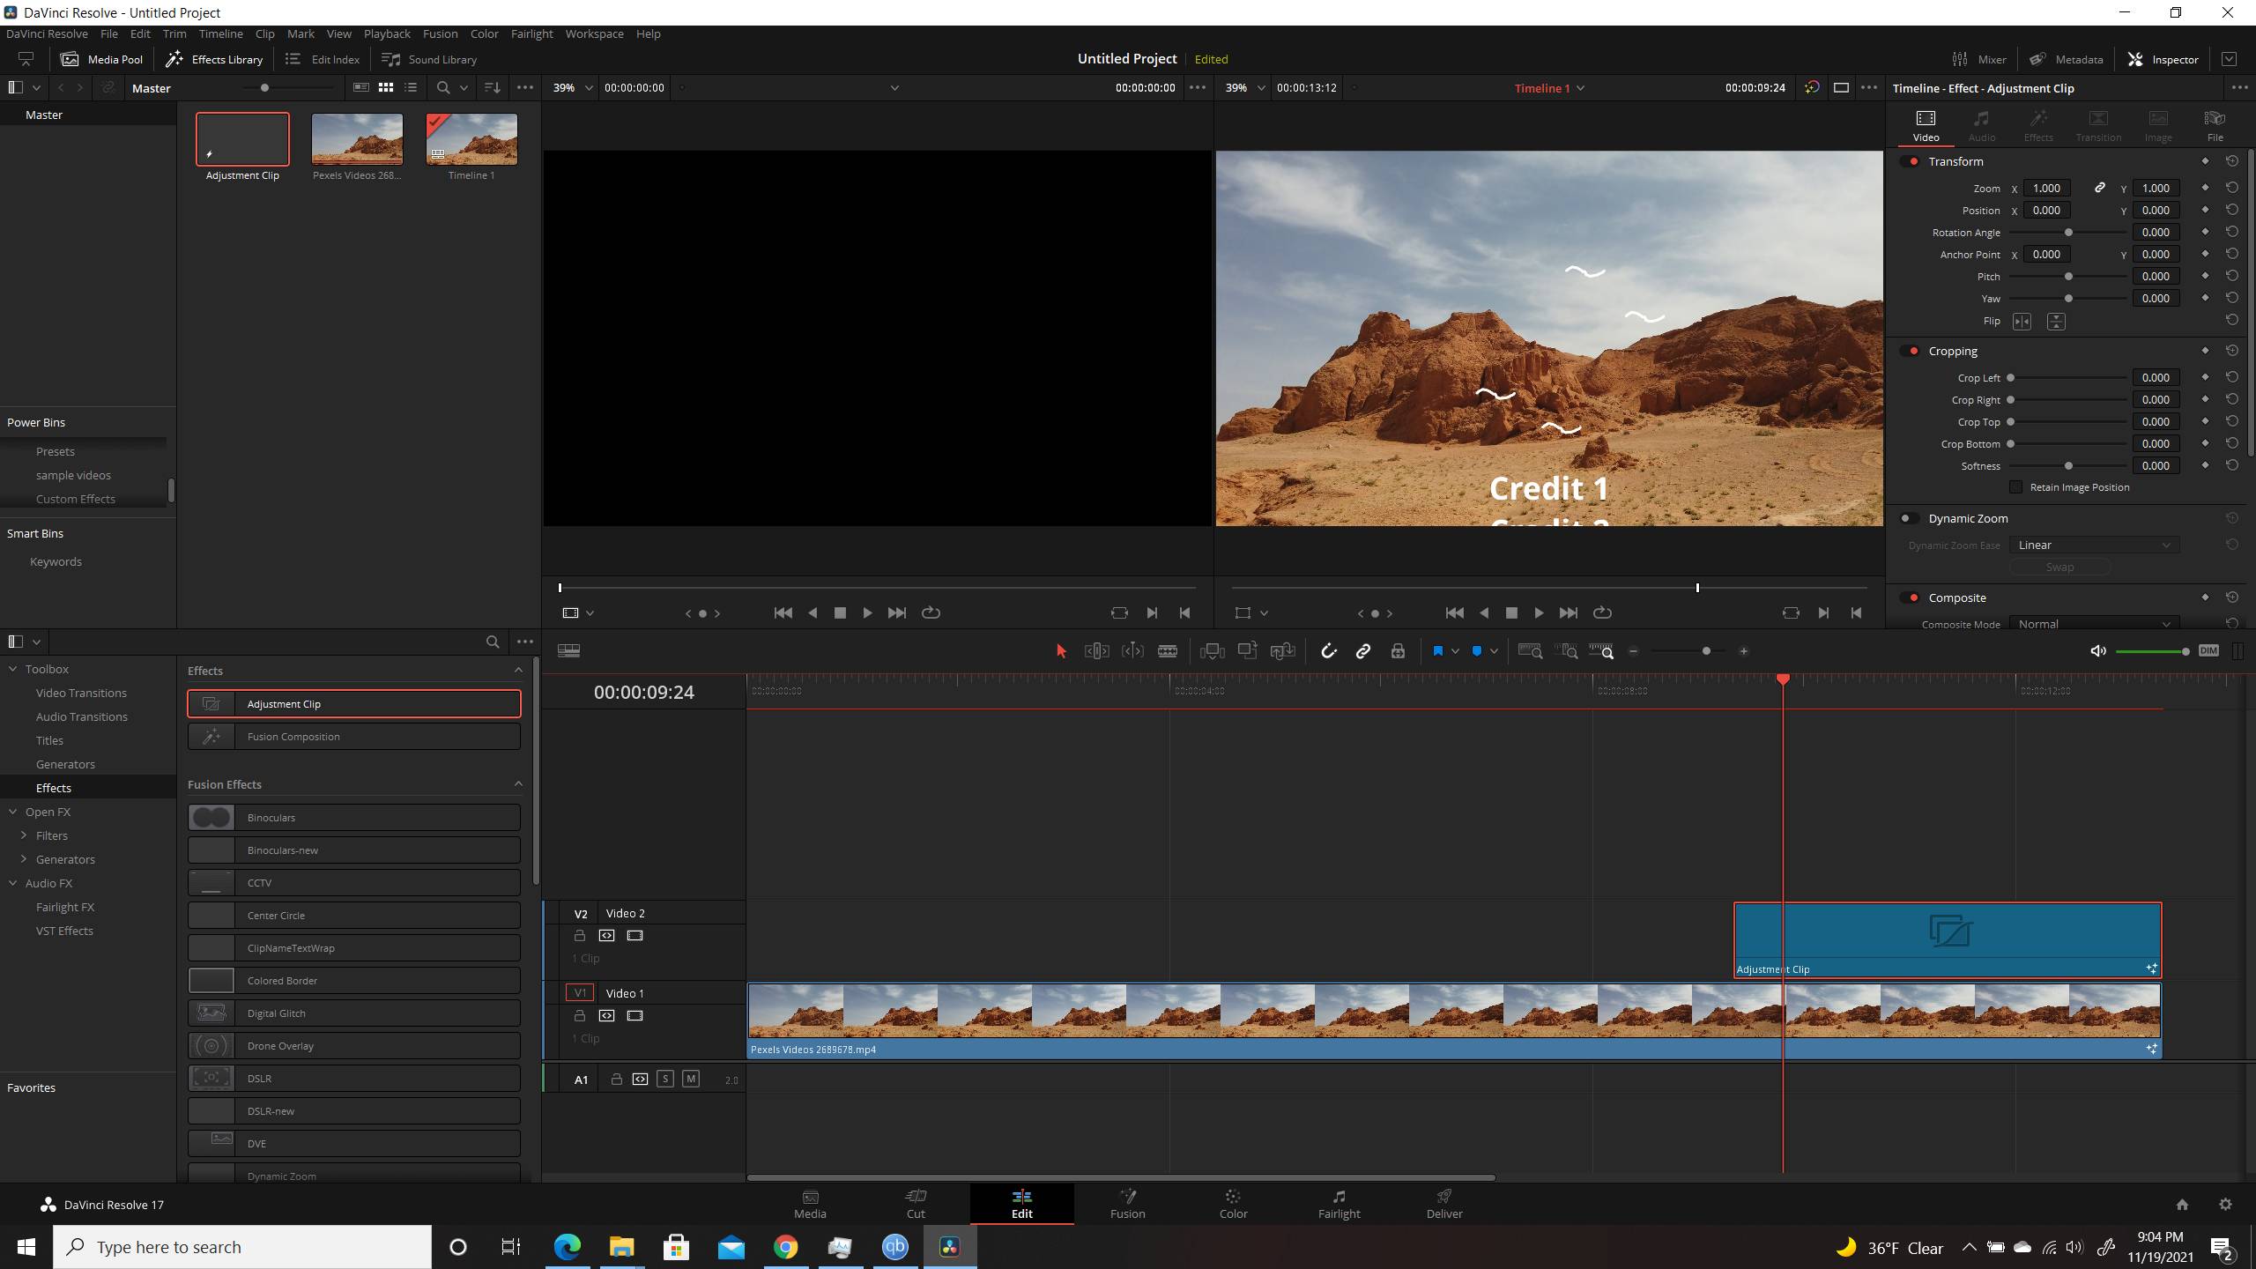This screenshot has width=2256, height=1269.
Task: Add a blue marker on timeline
Action: [x=1477, y=651]
